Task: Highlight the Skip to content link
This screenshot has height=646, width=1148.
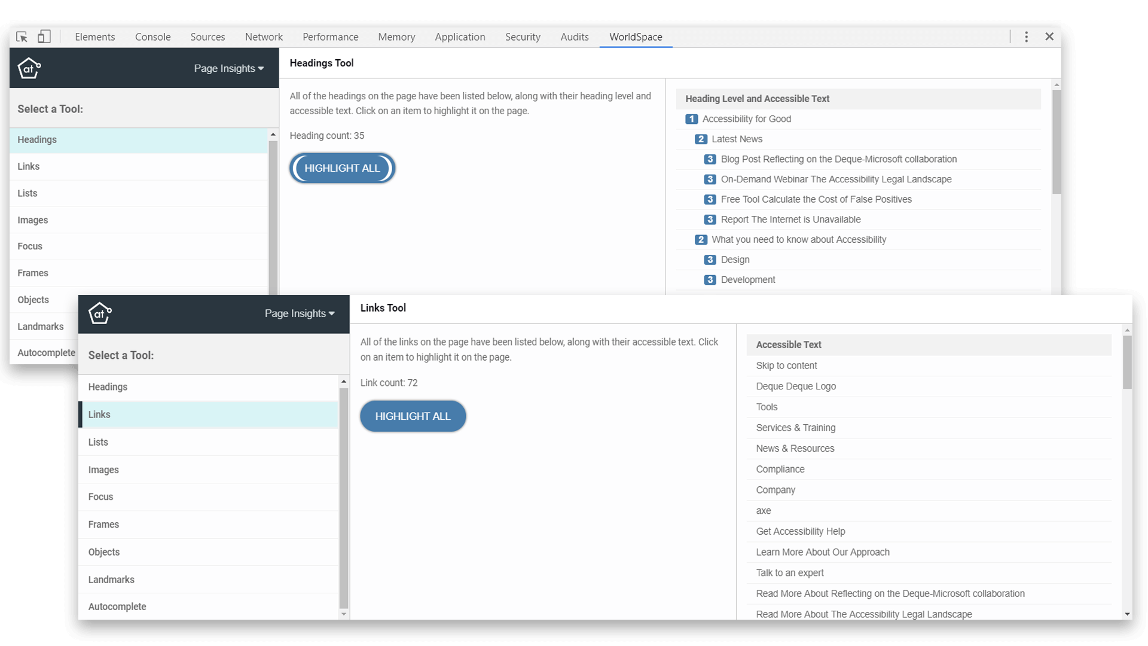Action: [929, 365]
